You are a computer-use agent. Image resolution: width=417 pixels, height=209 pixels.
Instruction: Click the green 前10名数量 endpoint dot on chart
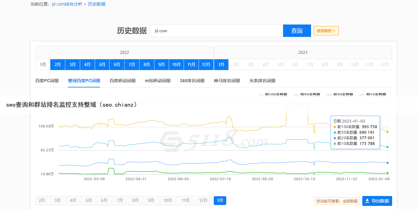387,173
